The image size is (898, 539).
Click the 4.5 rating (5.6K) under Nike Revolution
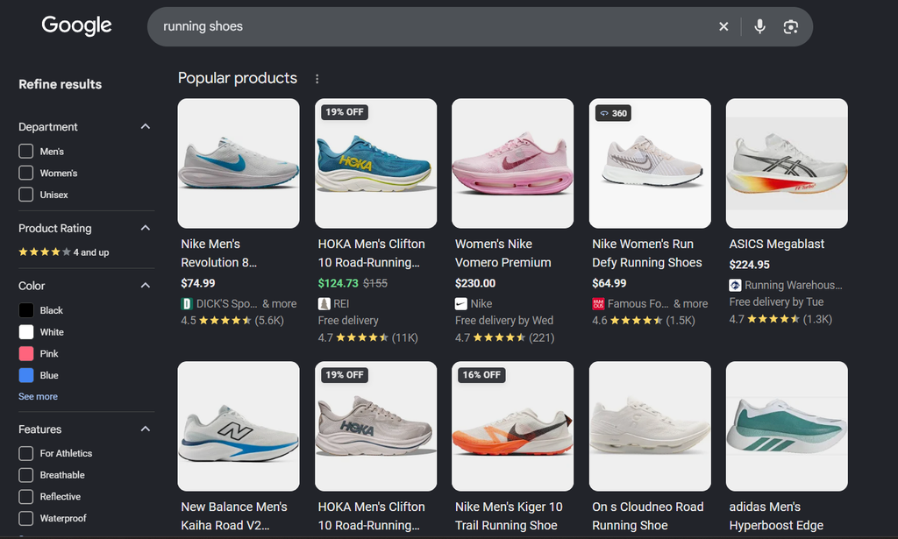[232, 321]
